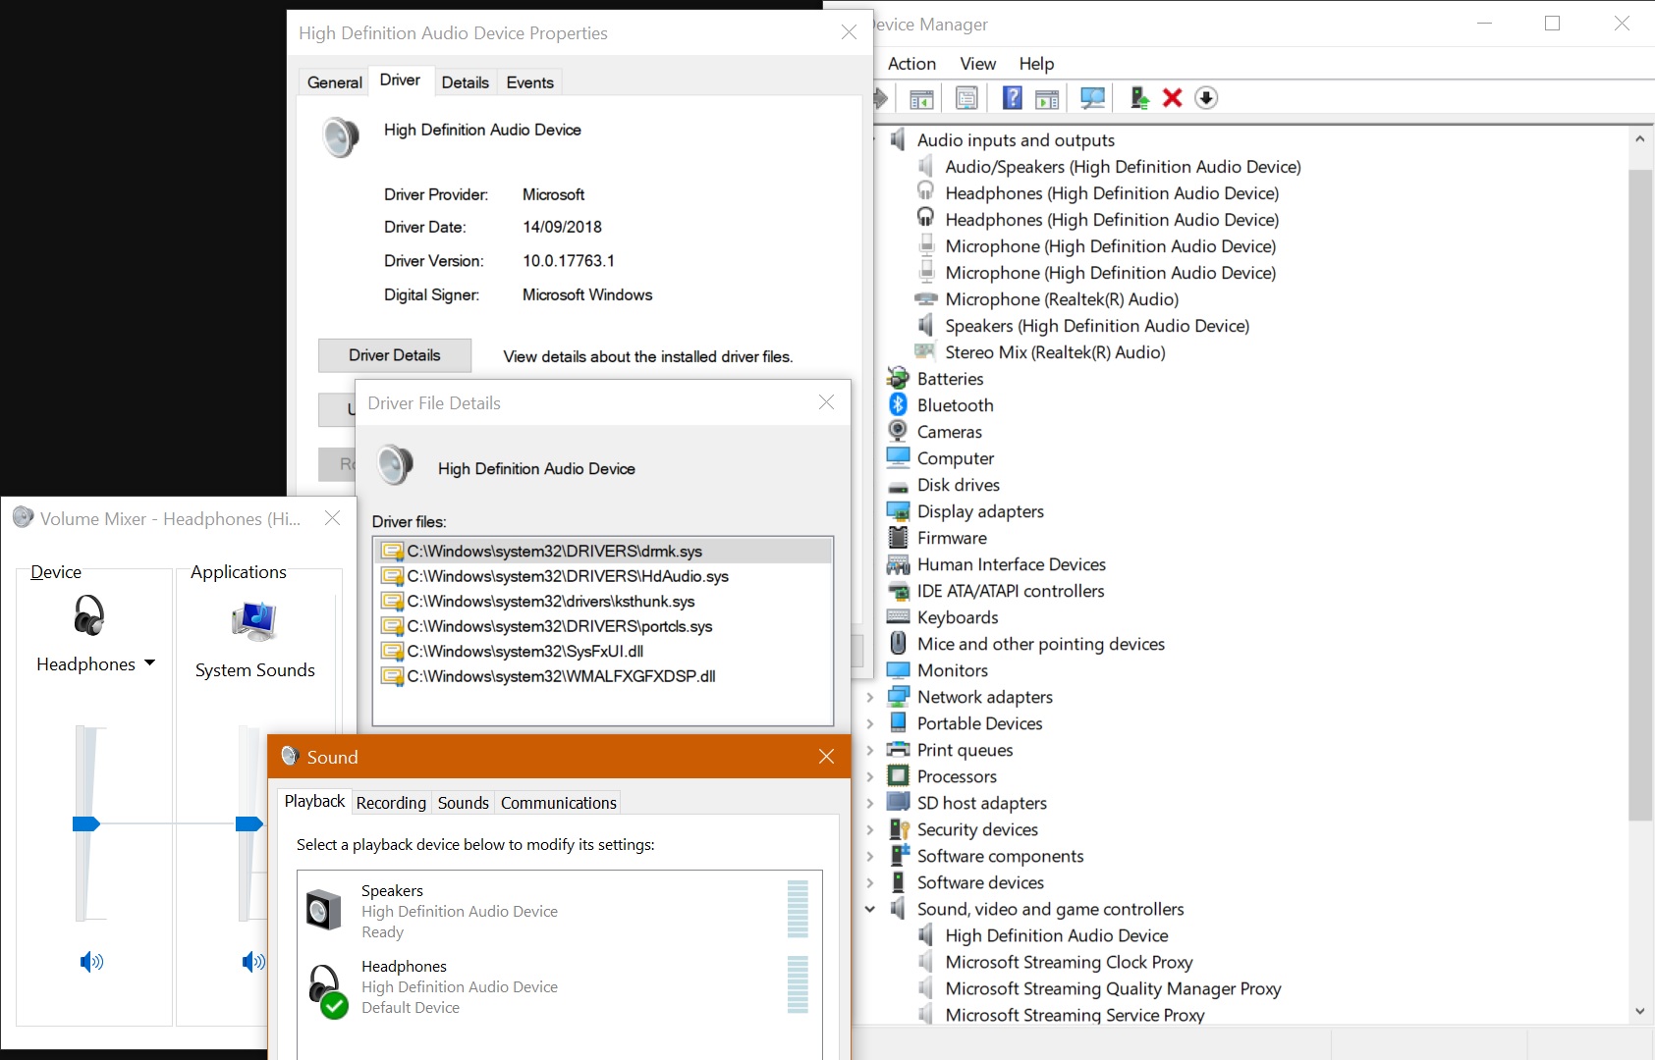Image resolution: width=1655 pixels, height=1060 pixels.
Task: Expand the Software components node
Action: tap(870, 856)
